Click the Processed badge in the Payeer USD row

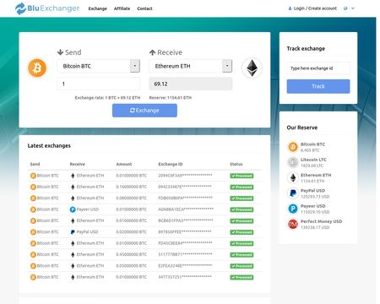[x=242, y=209]
